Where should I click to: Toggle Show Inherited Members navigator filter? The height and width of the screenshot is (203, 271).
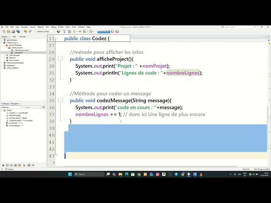[3, 165]
